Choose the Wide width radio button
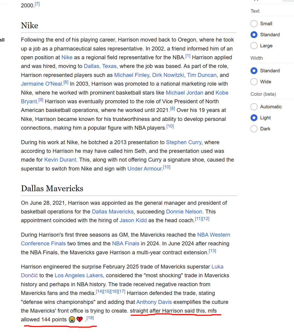The image size is (294, 336). (254, 81)
